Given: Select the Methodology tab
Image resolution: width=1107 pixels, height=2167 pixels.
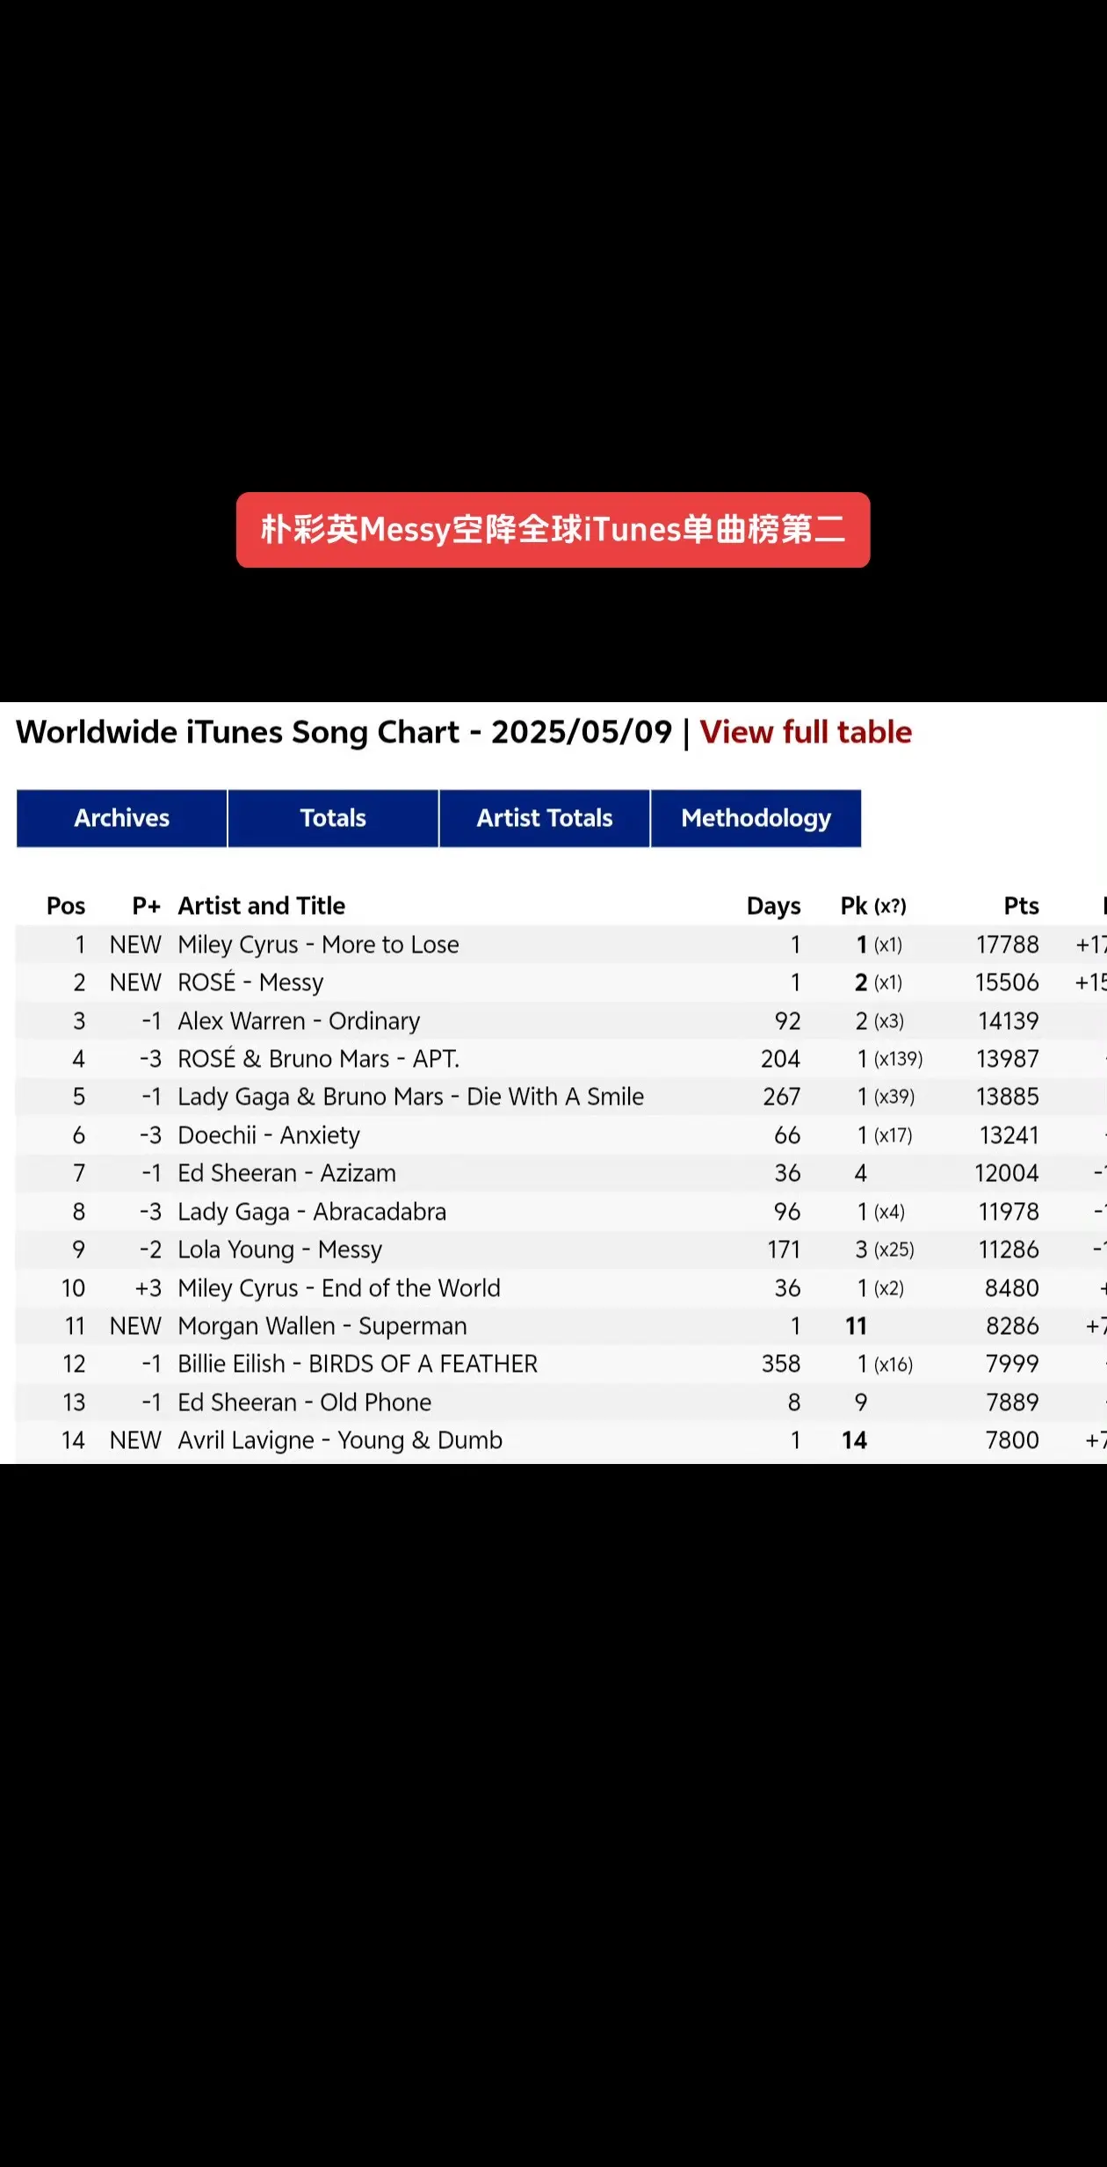Looking at the screenshot, I should coord(756,818).
